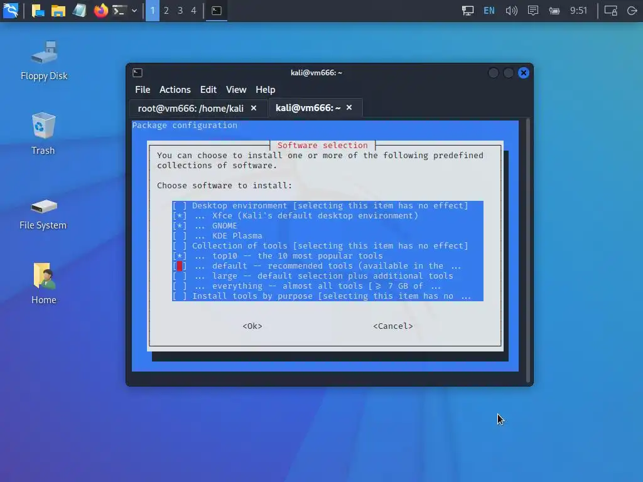Click the lock screen icon in panel
Screen dimensions: 643x482
[610, 11]
